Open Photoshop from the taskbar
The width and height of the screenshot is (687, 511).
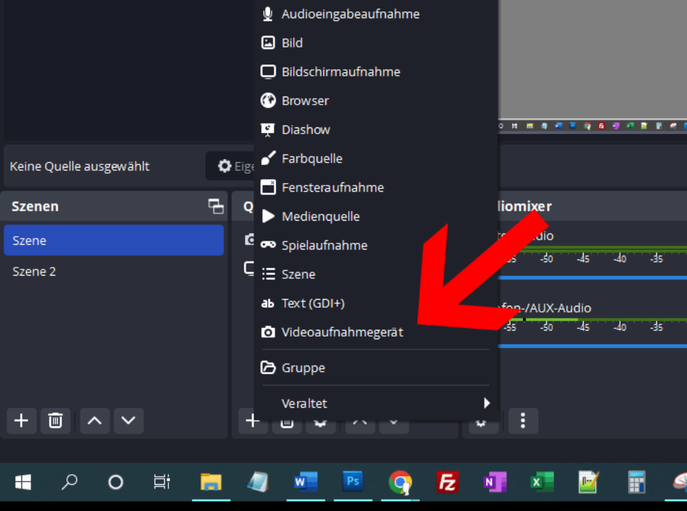(353, 481)
